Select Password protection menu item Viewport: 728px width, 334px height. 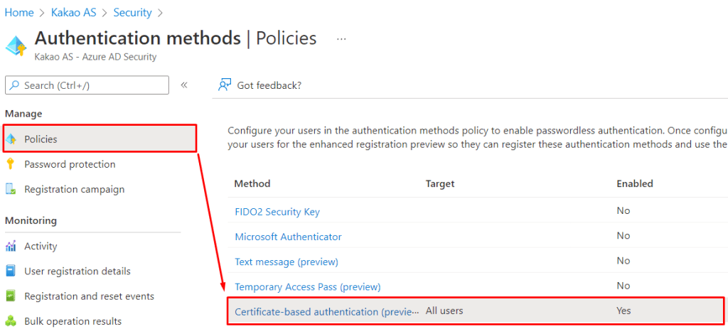70,164
